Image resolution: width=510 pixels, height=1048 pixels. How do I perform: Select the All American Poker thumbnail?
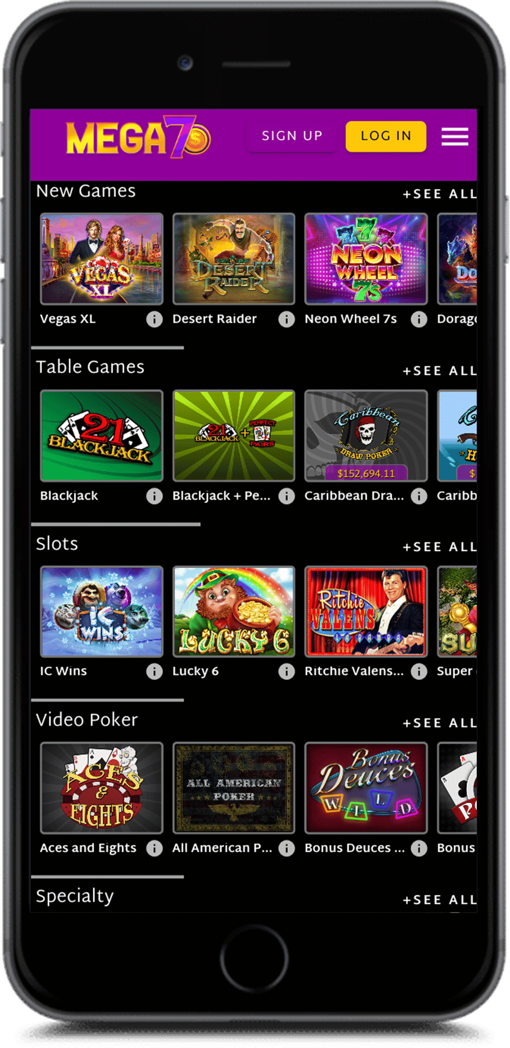tap(234, 788)
